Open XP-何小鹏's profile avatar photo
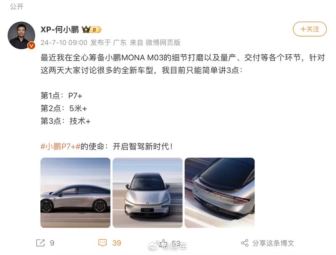The height and width of the screenshot is (255, 336). (21, 35)
